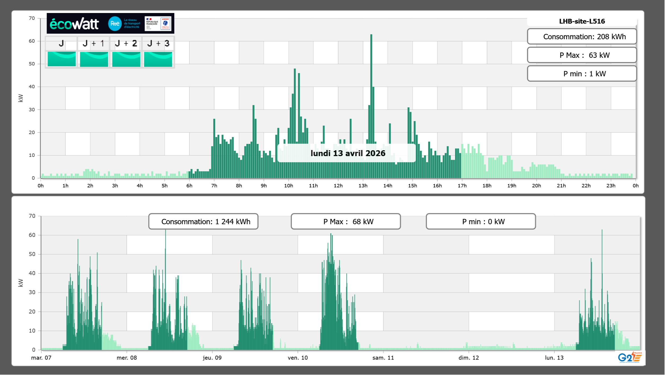The height and width of the screenshot is (375, 665).
Task: Select the J + 3 day header
Action: click(x=158, y=43)
